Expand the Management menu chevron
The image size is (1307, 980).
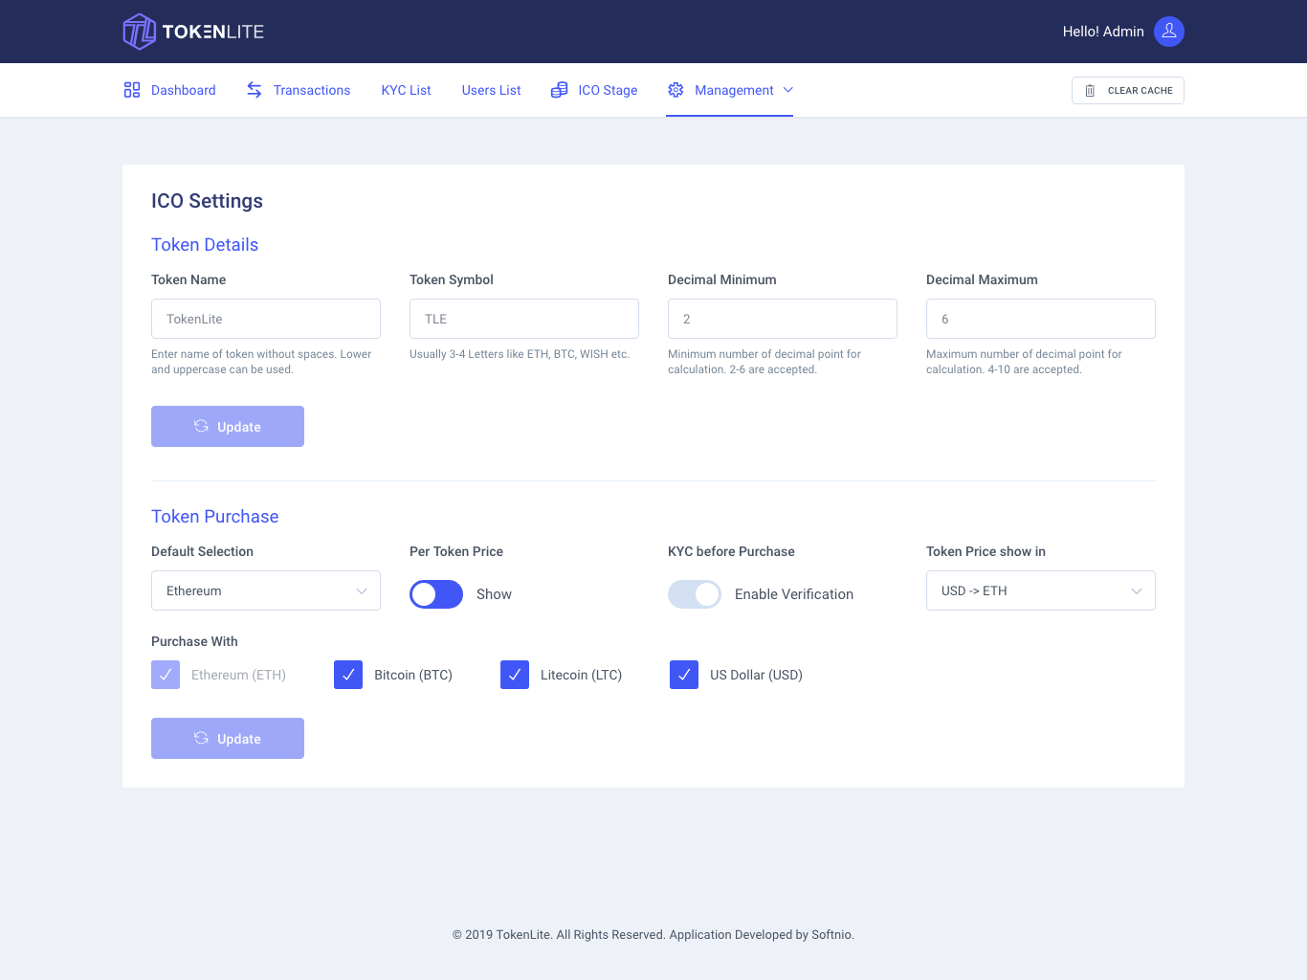[x=788, y=90]
